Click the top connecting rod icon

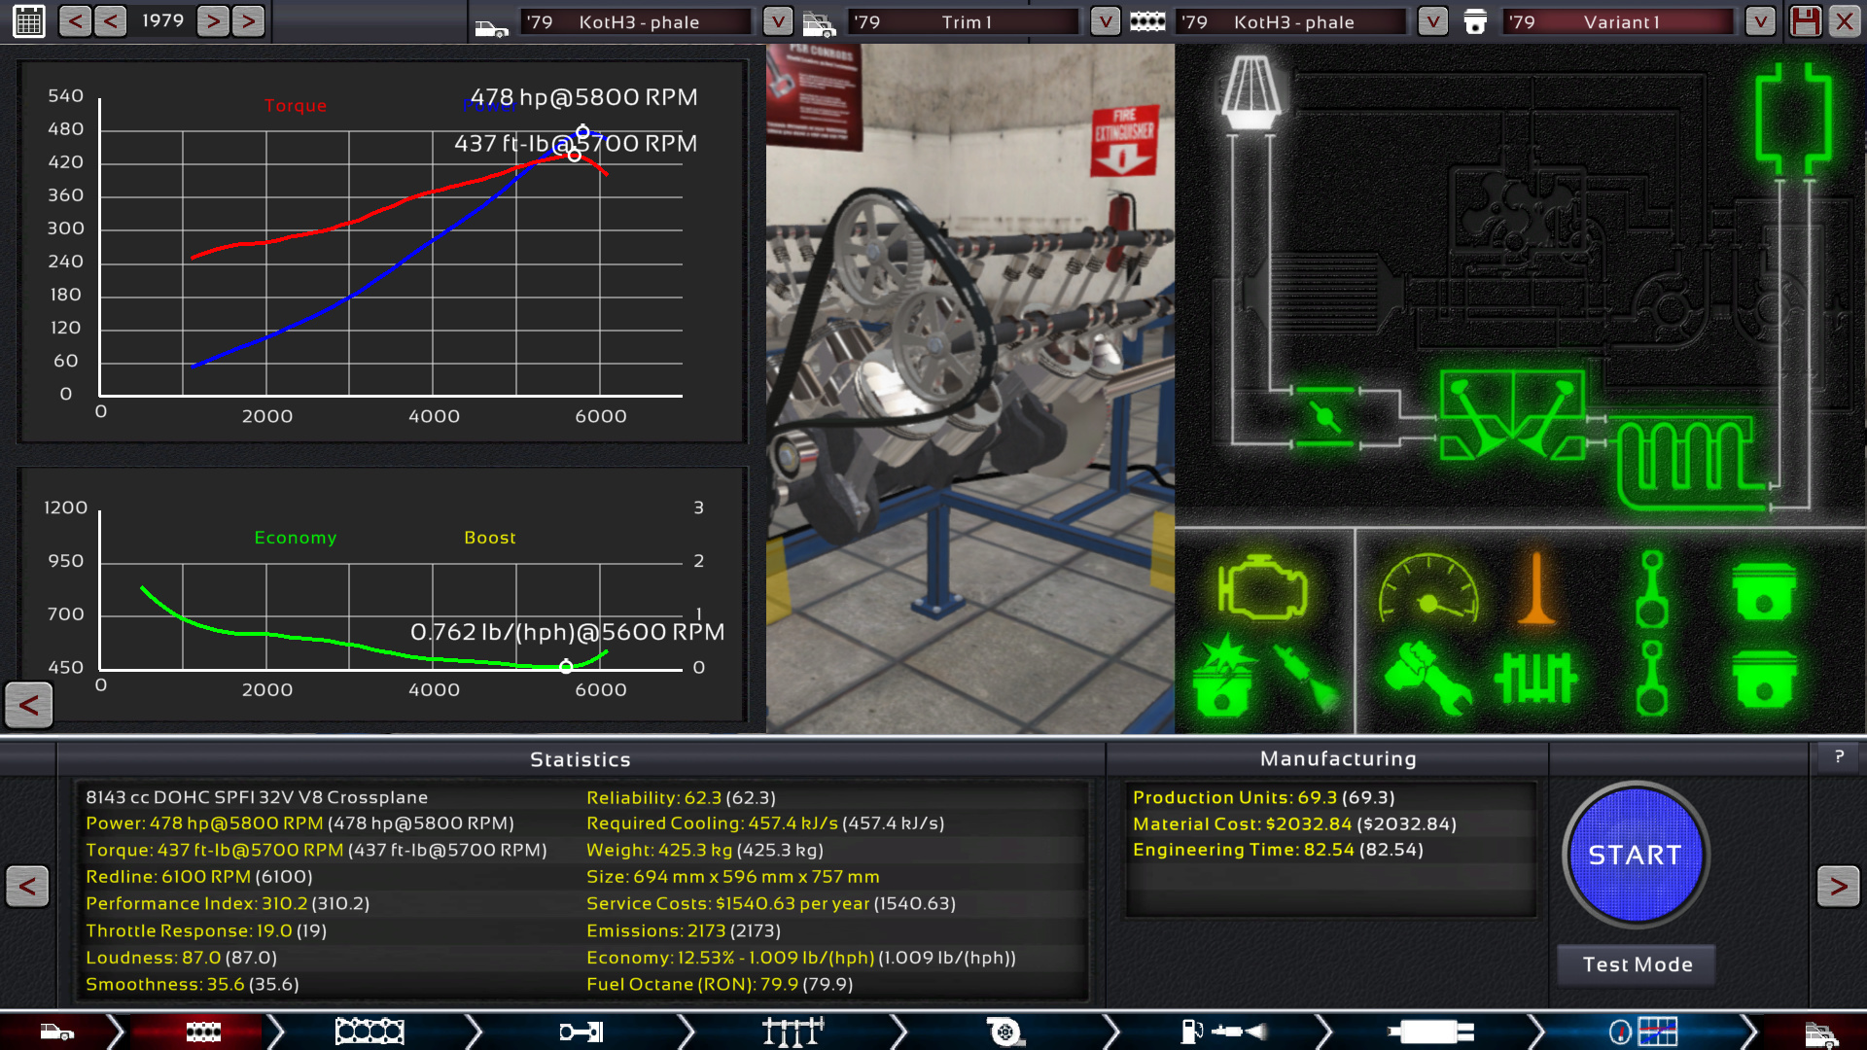click(1651, 589)
